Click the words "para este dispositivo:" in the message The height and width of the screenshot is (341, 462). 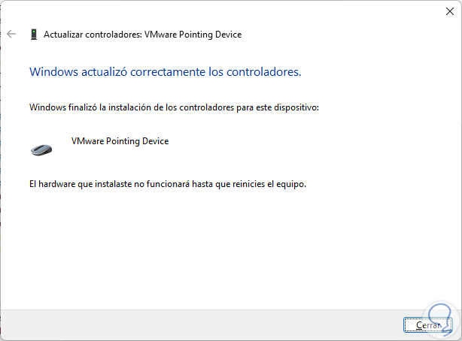coord(278,107)
